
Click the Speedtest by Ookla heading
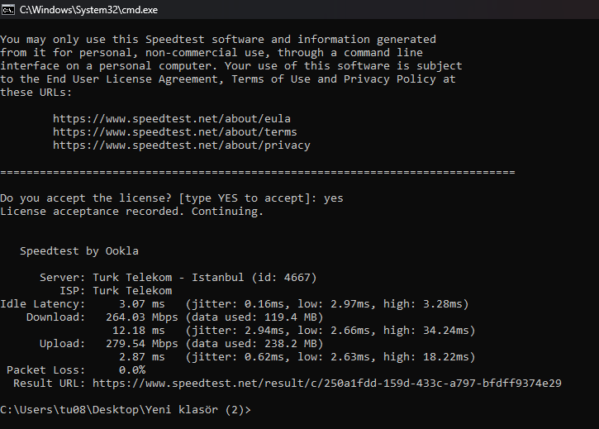coord(79,250)
